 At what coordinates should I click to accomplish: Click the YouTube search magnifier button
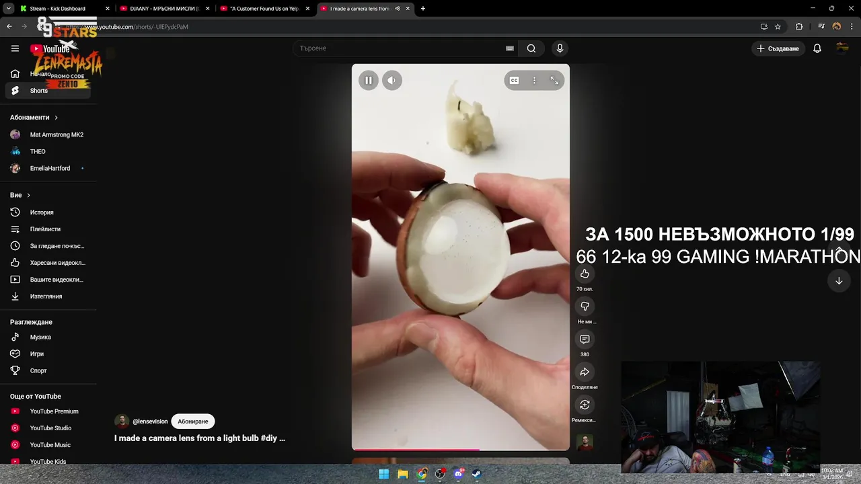pyautogui.click(x=531, y=48)
